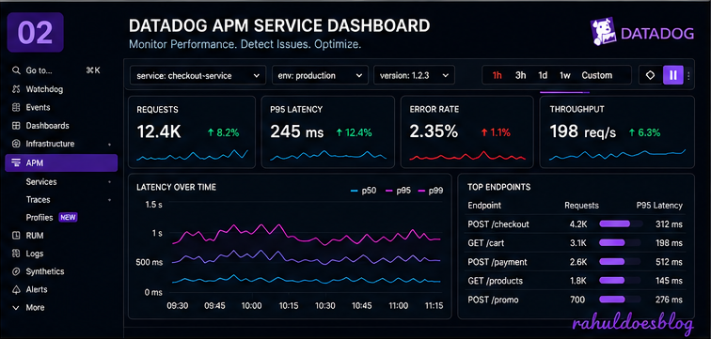Click the Events sidebar icon
Image resolution: width=711 pixels, height=339 pixels.
pyautogui.click(x=16, y=107)
